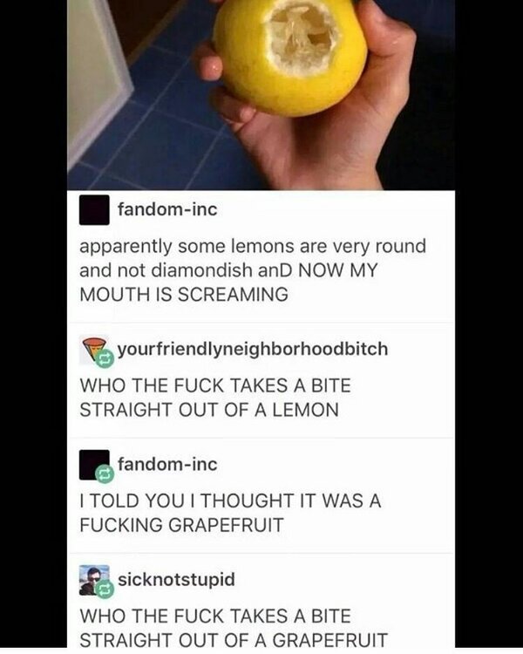Click the lemon's bitten hole in the photo
This screenshot has height=654, width=523.
300,38
